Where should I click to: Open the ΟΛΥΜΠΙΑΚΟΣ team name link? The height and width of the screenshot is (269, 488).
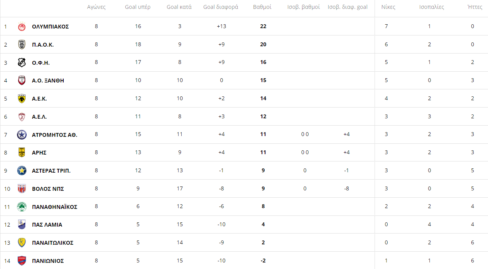click(x=50, y=27)
